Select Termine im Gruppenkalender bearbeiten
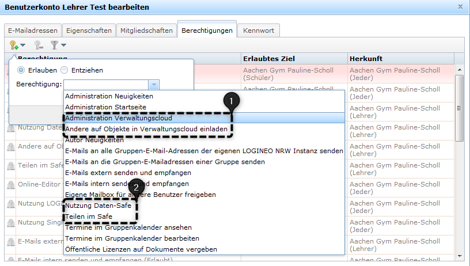470x266 pixels. (204, 238)
